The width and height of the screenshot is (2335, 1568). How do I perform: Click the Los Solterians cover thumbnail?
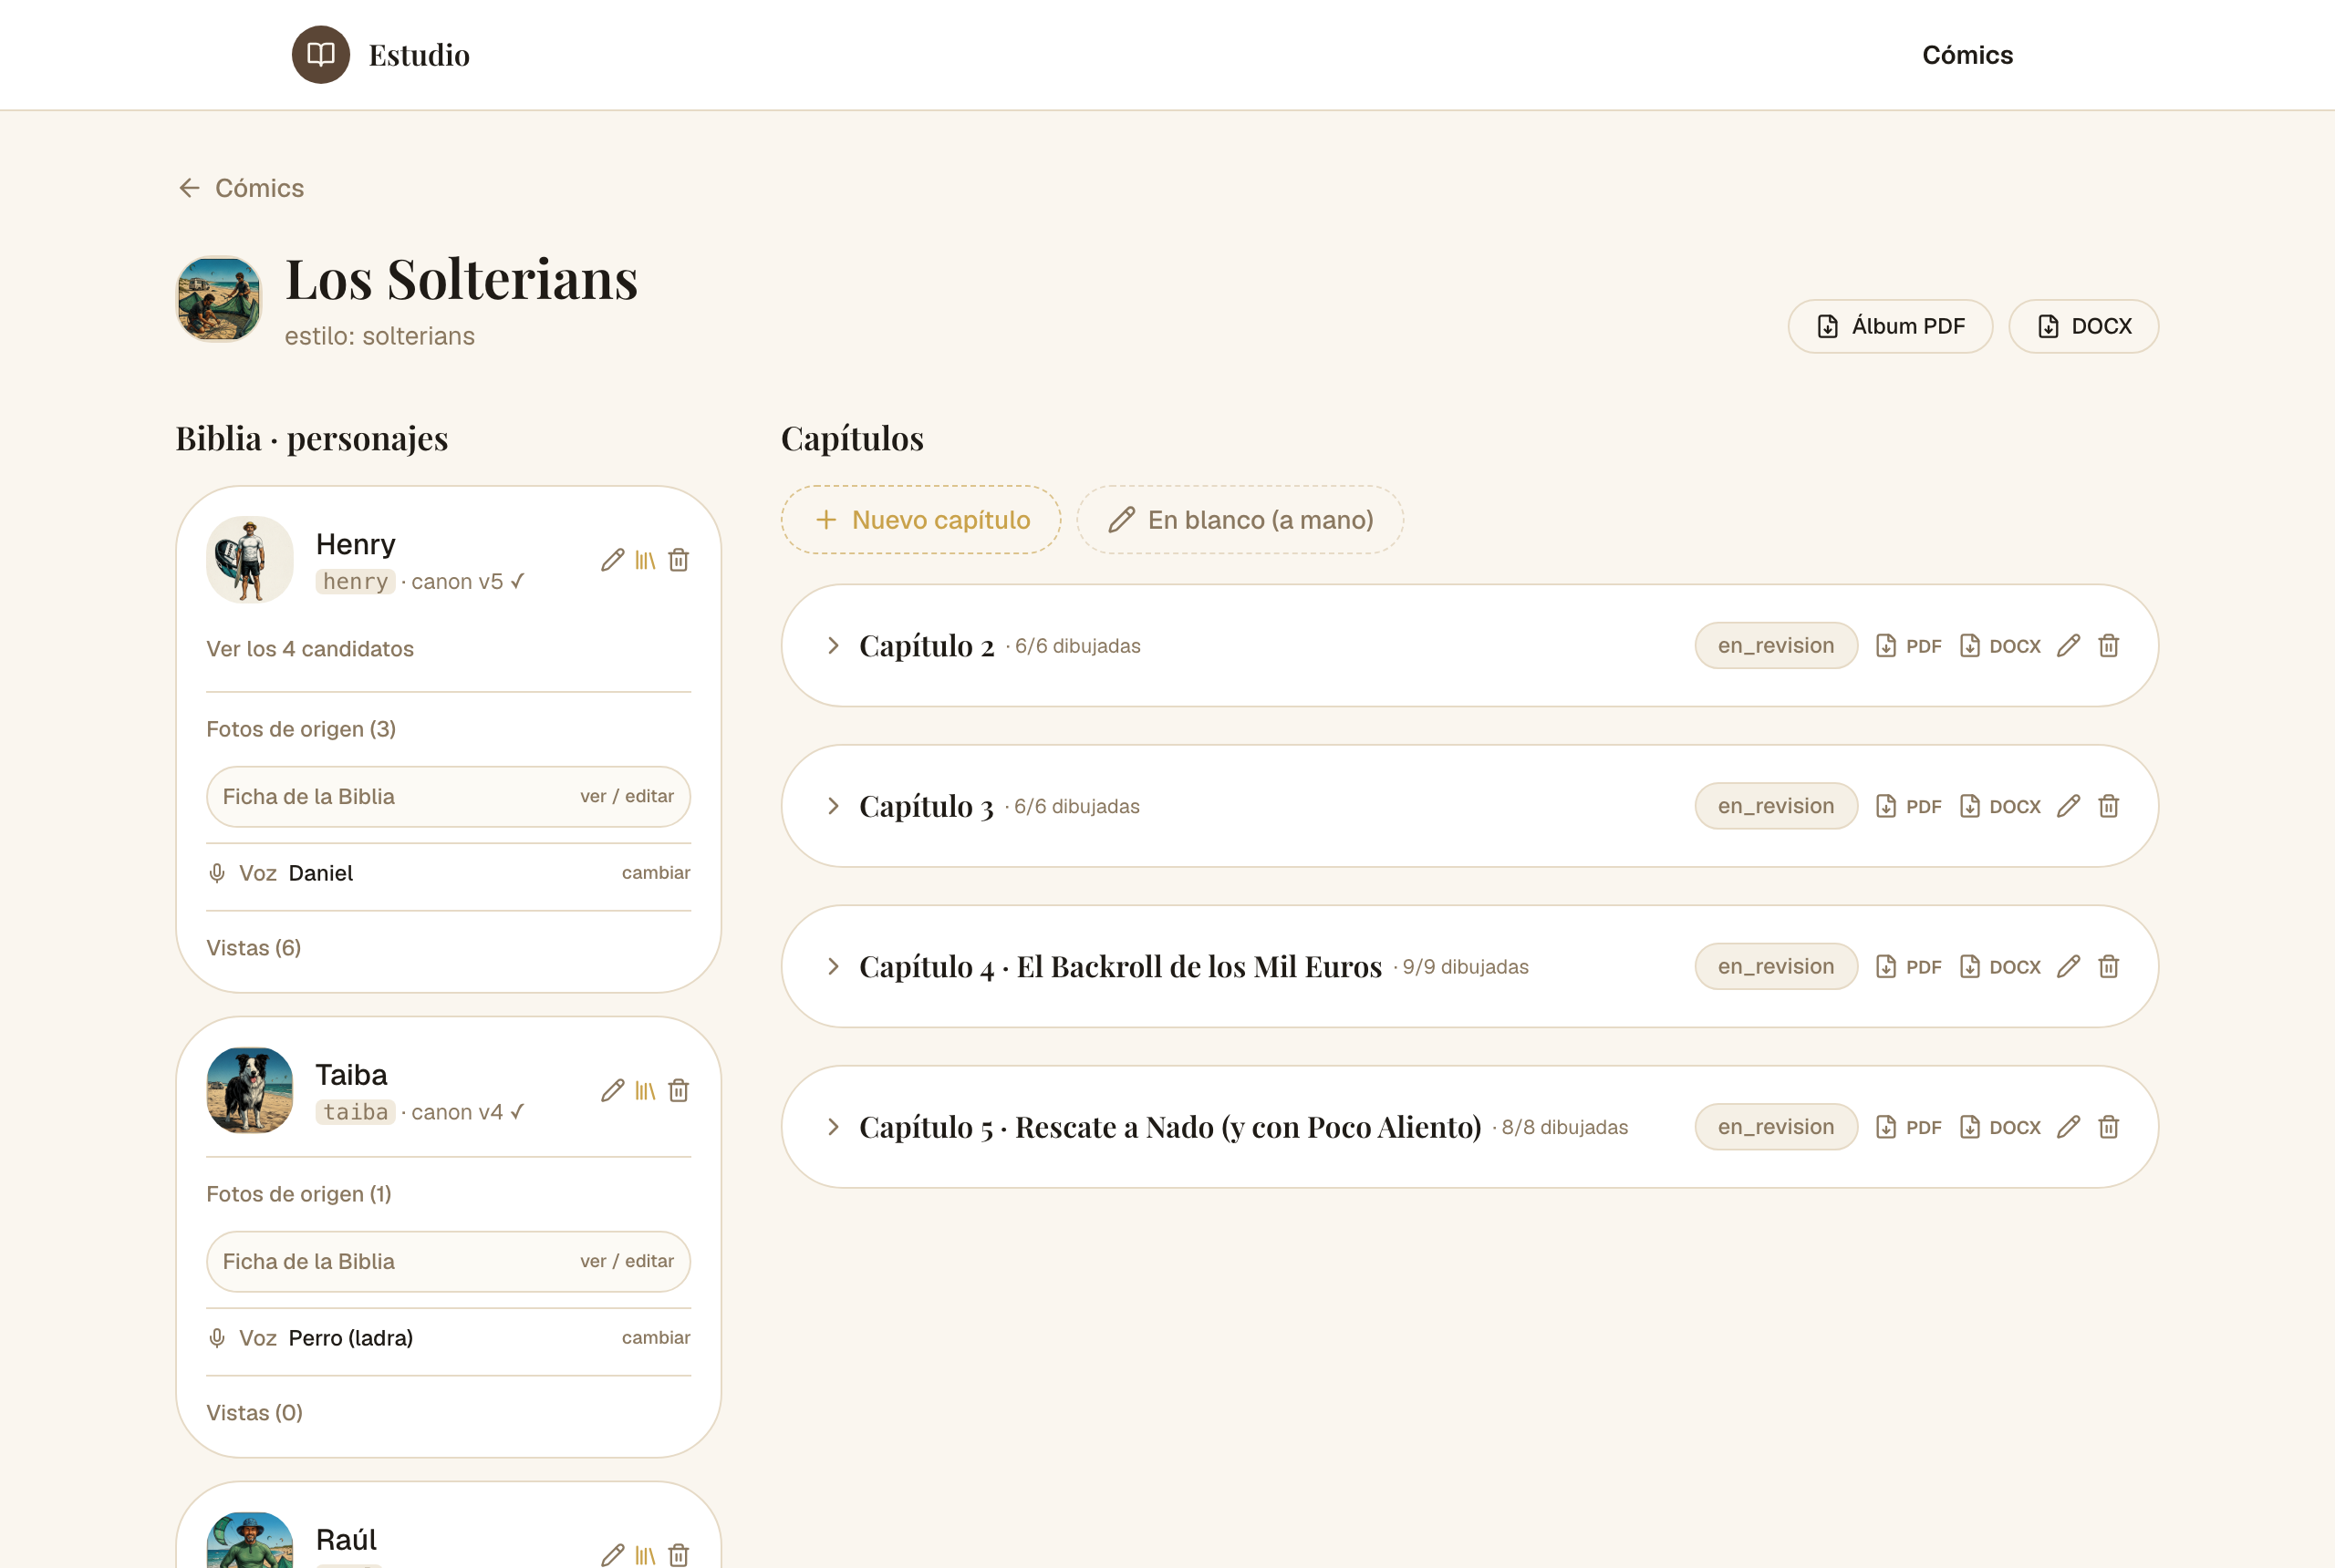click(219, 299)
